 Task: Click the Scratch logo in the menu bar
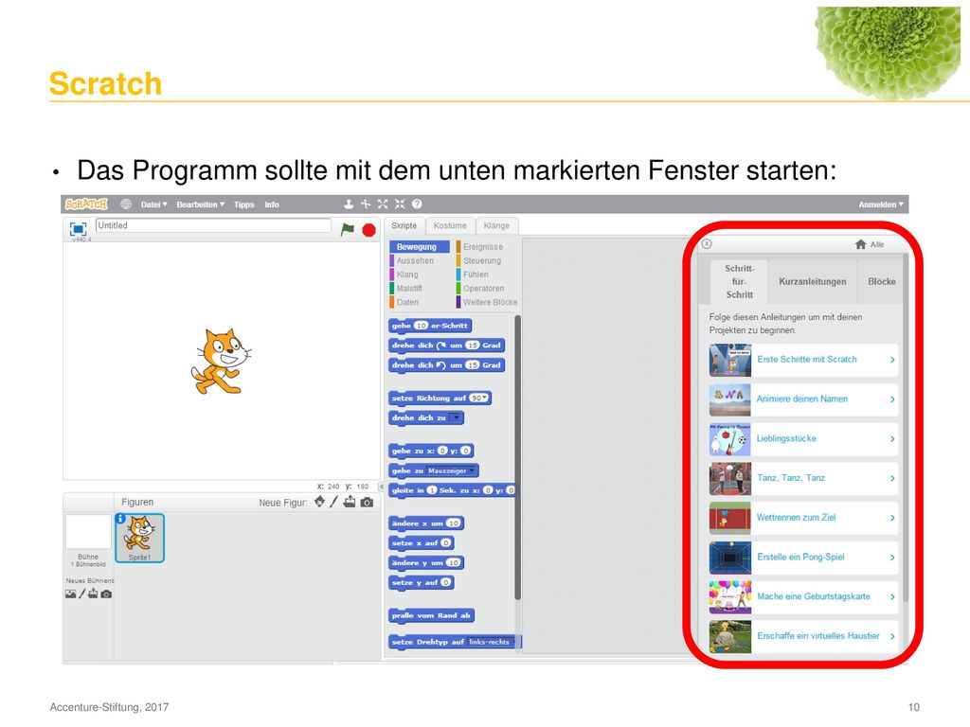pos(86,204)
